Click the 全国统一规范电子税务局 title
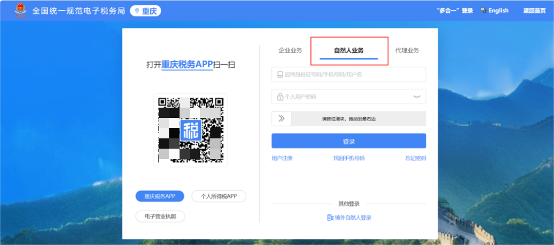The width and height of the screenshot is (554, 245). [x=78, y=11]
